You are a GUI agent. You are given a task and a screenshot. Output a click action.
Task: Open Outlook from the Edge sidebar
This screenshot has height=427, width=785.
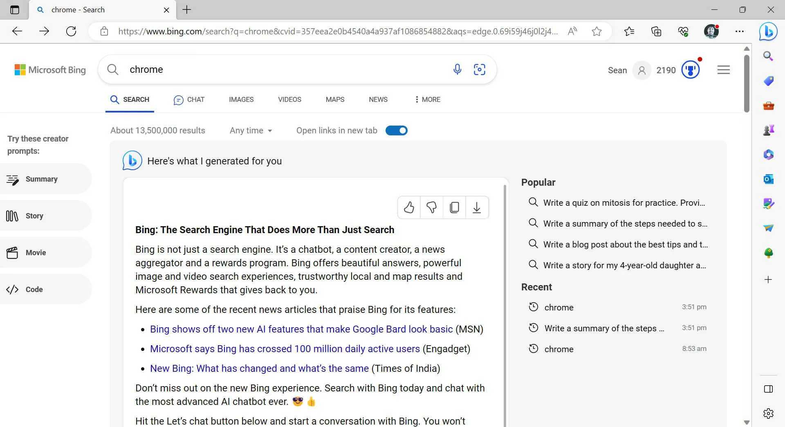tap(768, 179)
